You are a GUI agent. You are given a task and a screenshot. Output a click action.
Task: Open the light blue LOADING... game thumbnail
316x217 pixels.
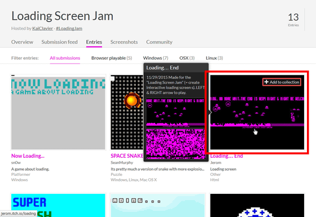[x=157, y=205]
